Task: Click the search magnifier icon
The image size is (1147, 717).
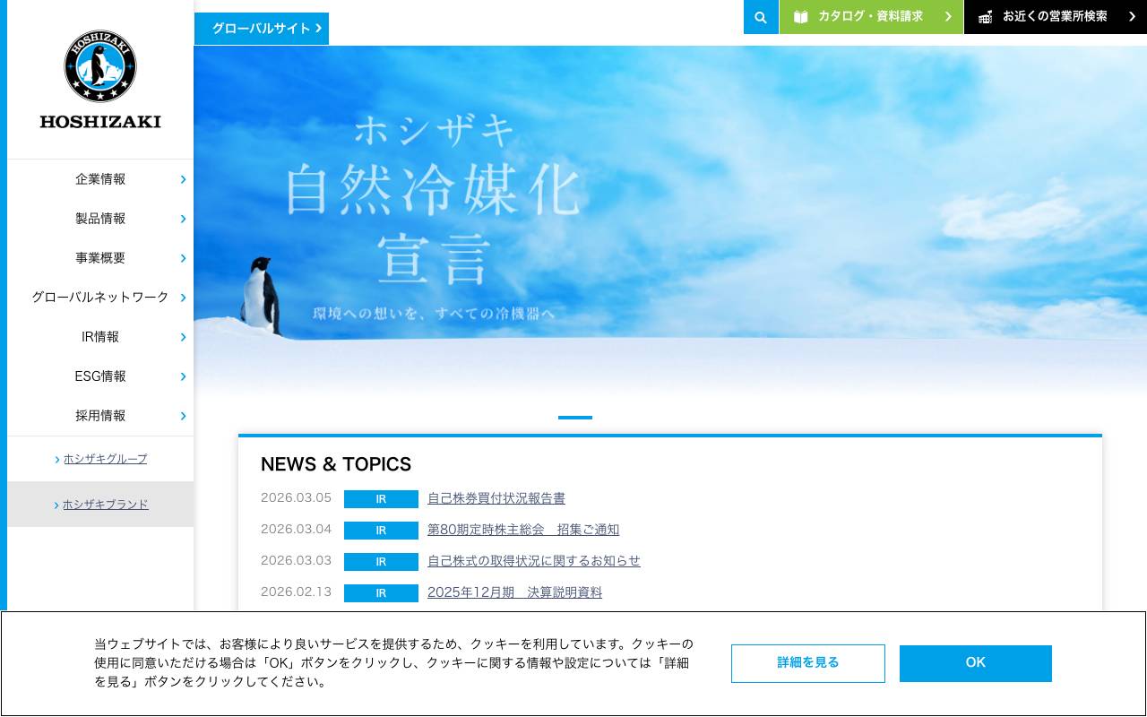Action: point(761,16)
